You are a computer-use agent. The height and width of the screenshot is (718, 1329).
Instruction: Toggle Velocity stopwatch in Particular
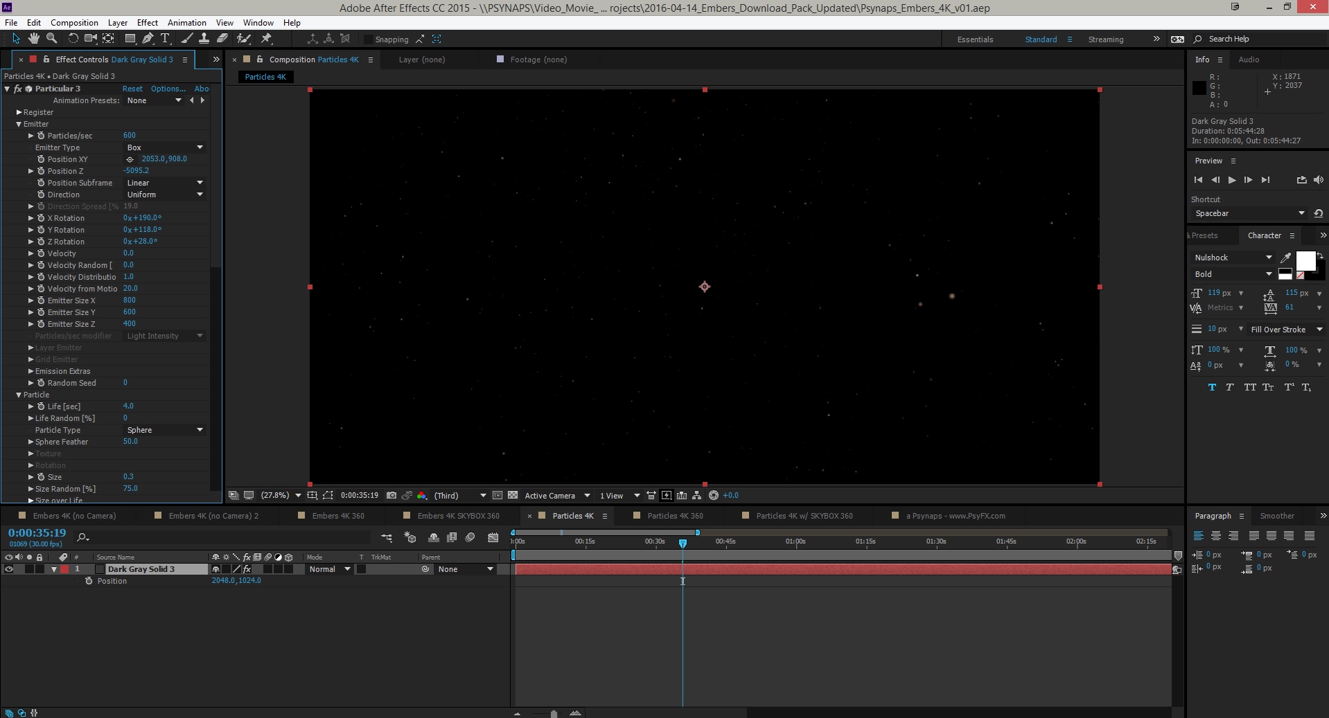[x=41, y=253]
